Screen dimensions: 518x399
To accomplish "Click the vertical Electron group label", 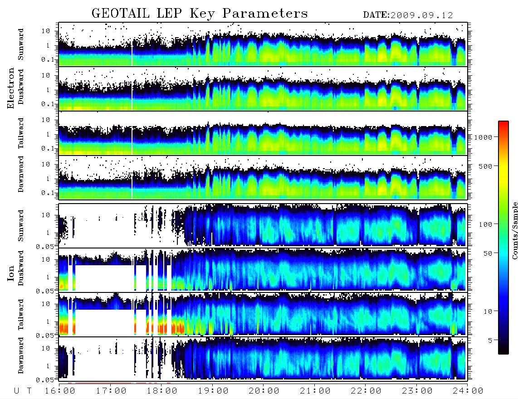I will coord(10,88).
